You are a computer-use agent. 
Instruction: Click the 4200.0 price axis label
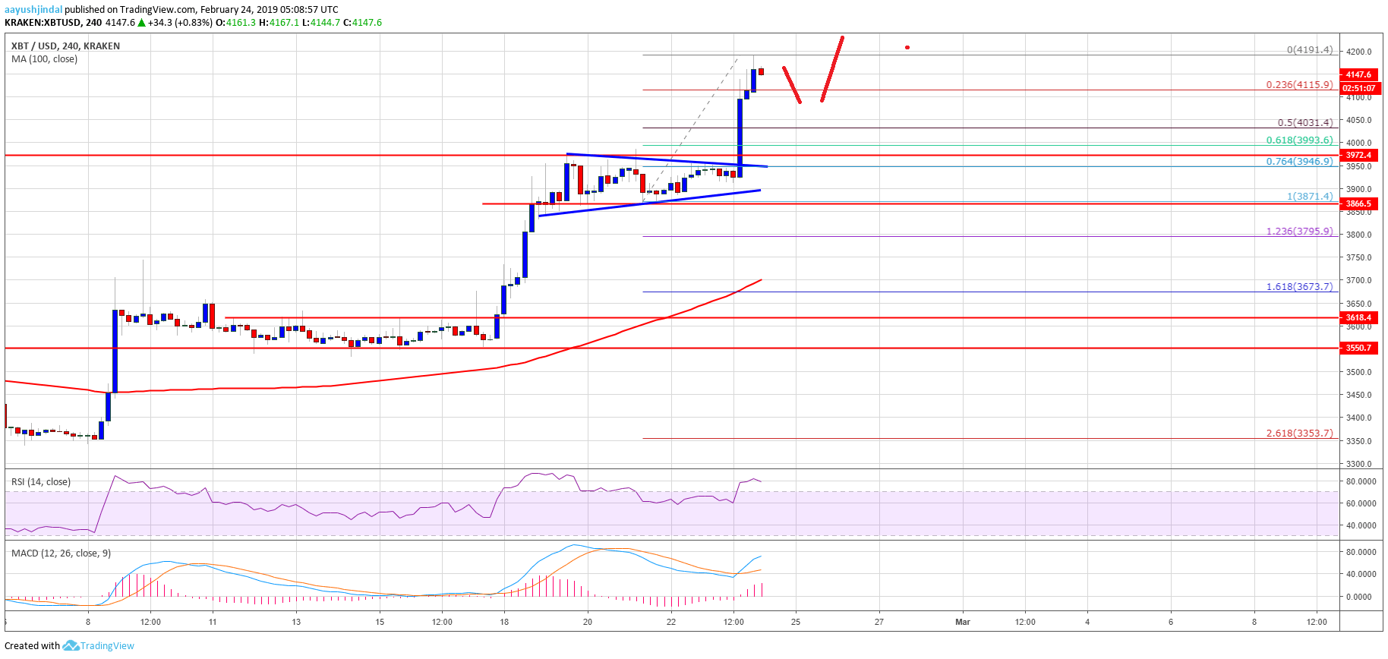pyautogui.click(x=1358, y=52)
